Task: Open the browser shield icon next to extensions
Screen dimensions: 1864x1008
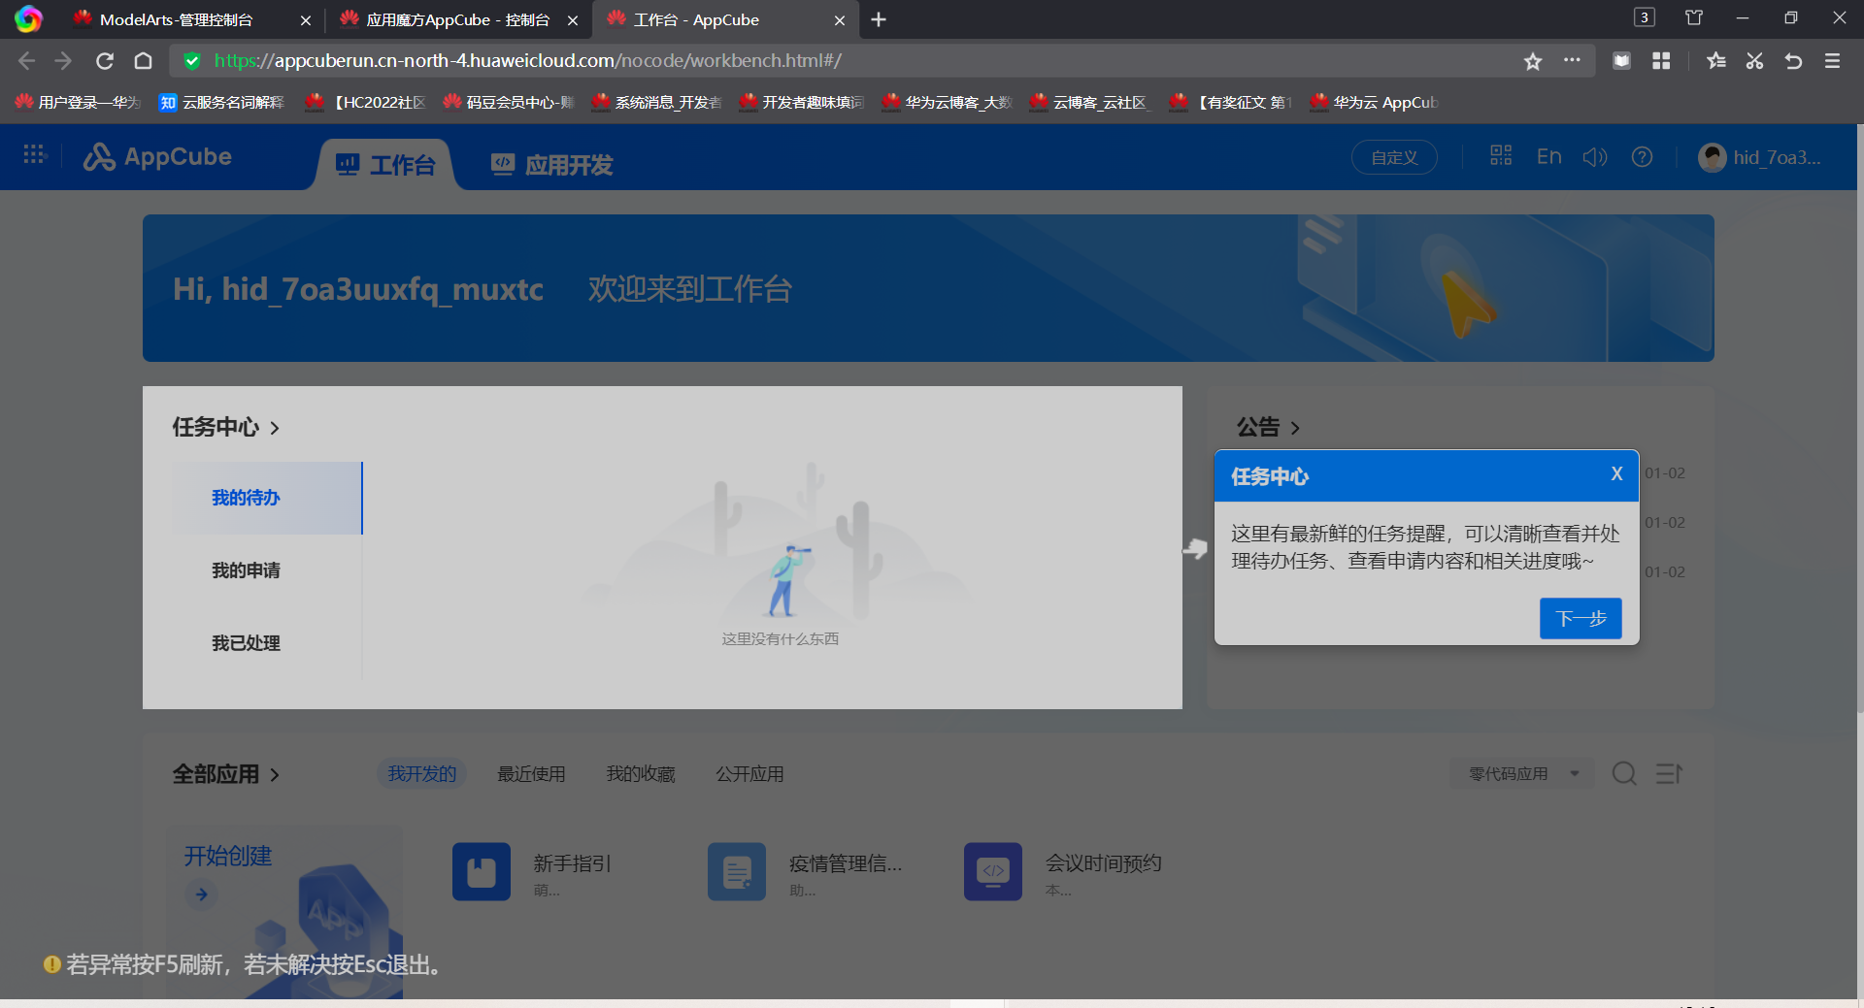Action: (x=1621, y=61)
